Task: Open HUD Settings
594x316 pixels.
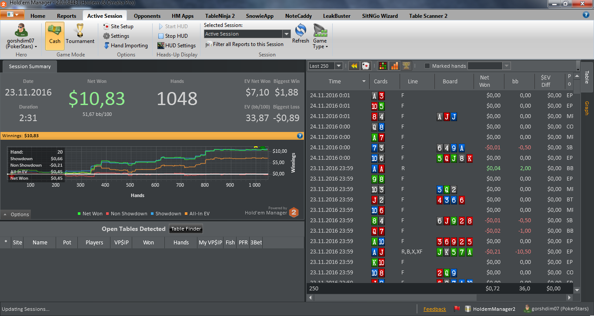Action: pyautogui.click(x=177, y=46)
